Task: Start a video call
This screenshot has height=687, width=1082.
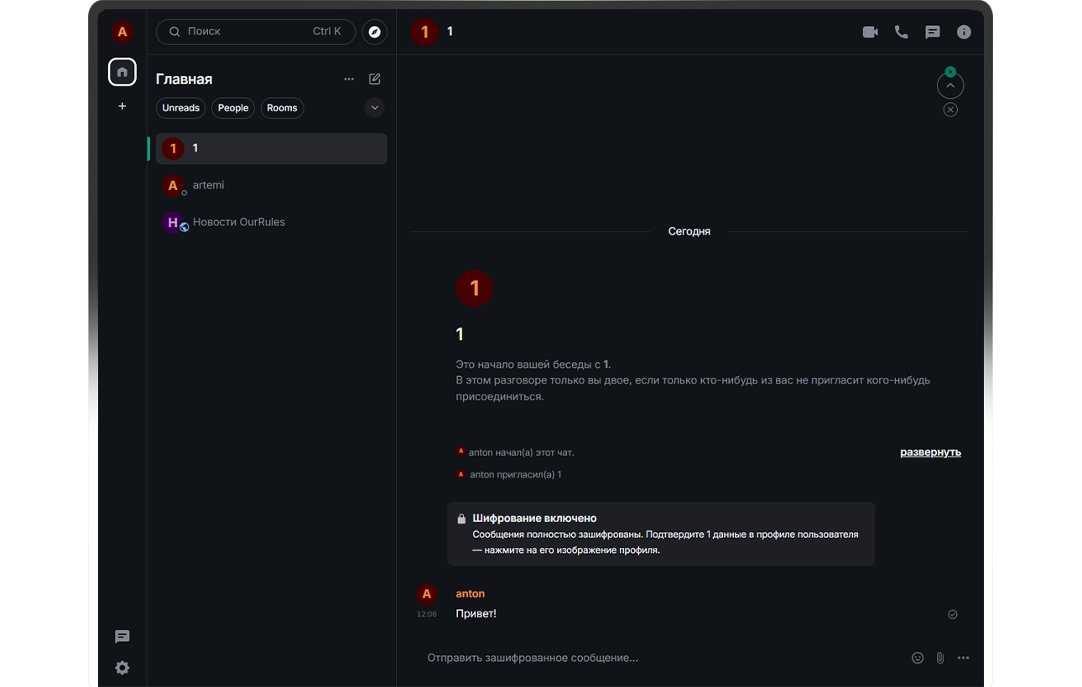Action: [x=870, y=32]
